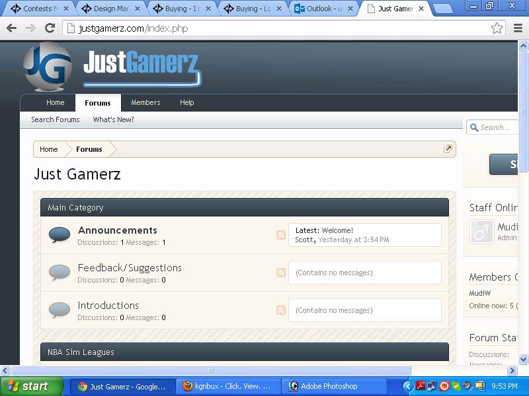Click Forums in the breadcrumb trail

[x=89, y=149]
